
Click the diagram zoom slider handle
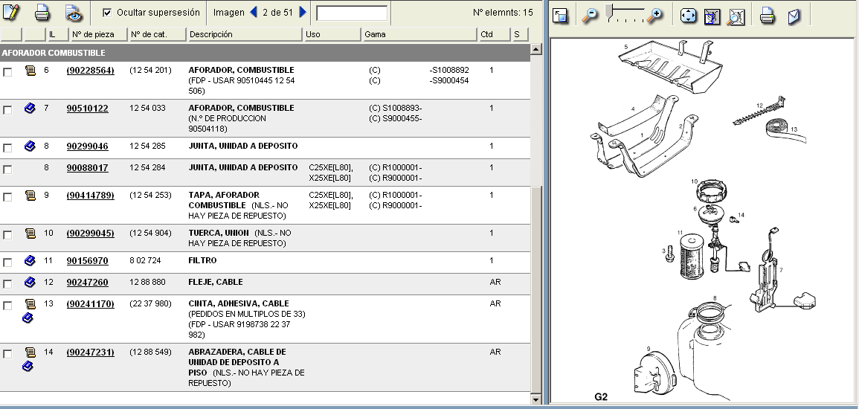[611, 11]
